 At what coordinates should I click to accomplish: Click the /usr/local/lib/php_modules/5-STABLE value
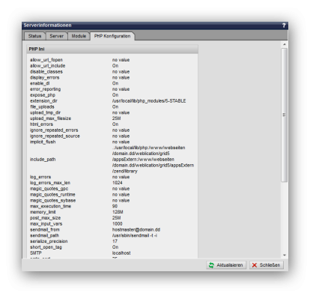(149, 101)
